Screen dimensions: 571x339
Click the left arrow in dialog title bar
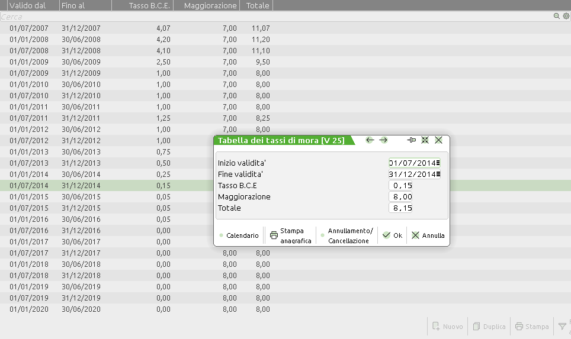pyautogui.click(x=370, y=140)
